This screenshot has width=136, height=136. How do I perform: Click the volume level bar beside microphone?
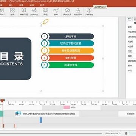click(133, 133)
